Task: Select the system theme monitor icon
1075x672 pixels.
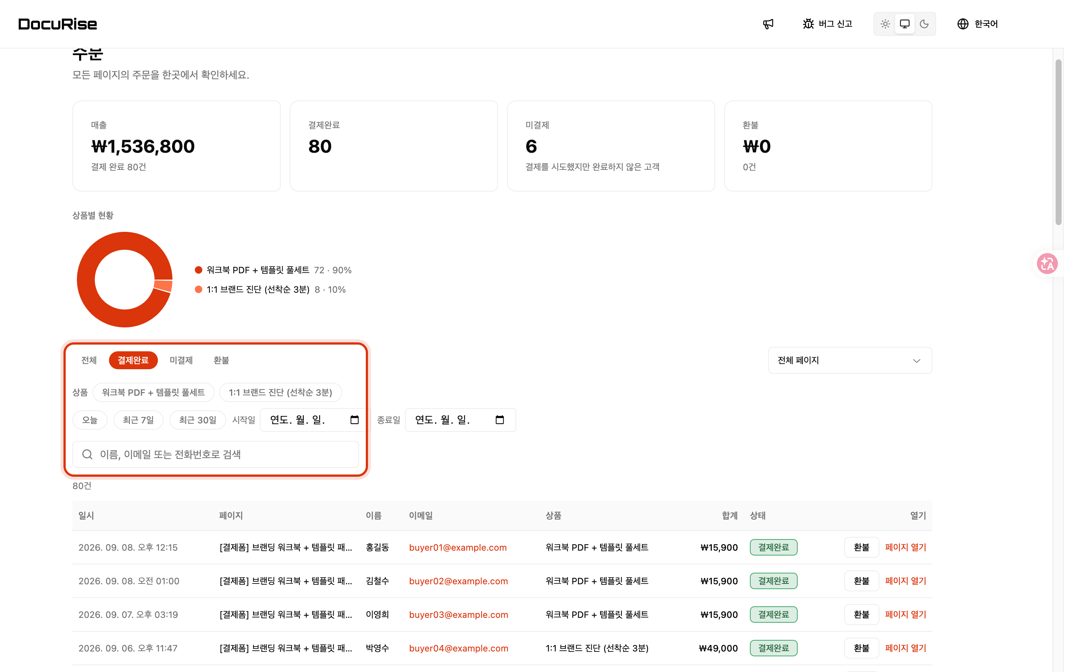Action: [904, 24]
